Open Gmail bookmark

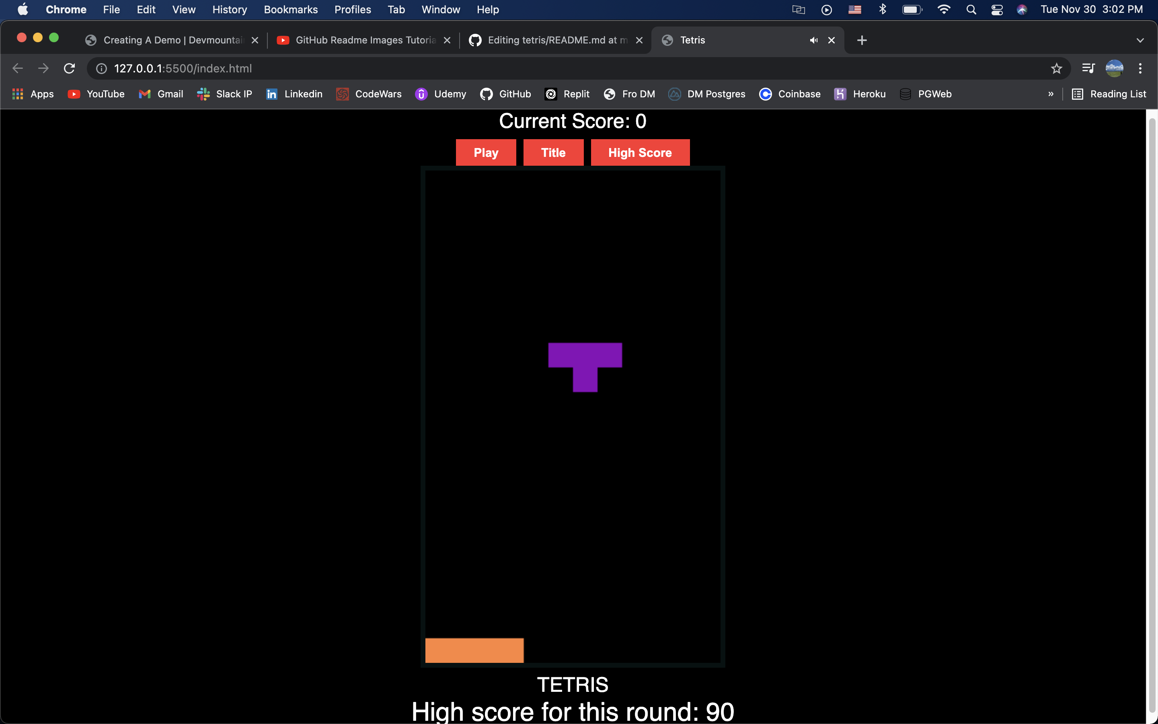161,94
